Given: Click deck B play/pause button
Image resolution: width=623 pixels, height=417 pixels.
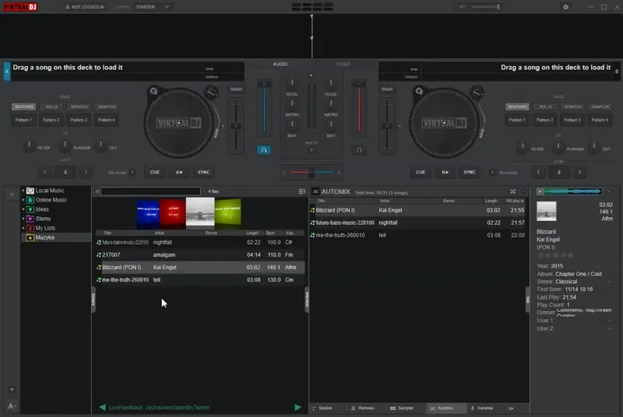Looking at the screenshot, I should pos(445,172).
